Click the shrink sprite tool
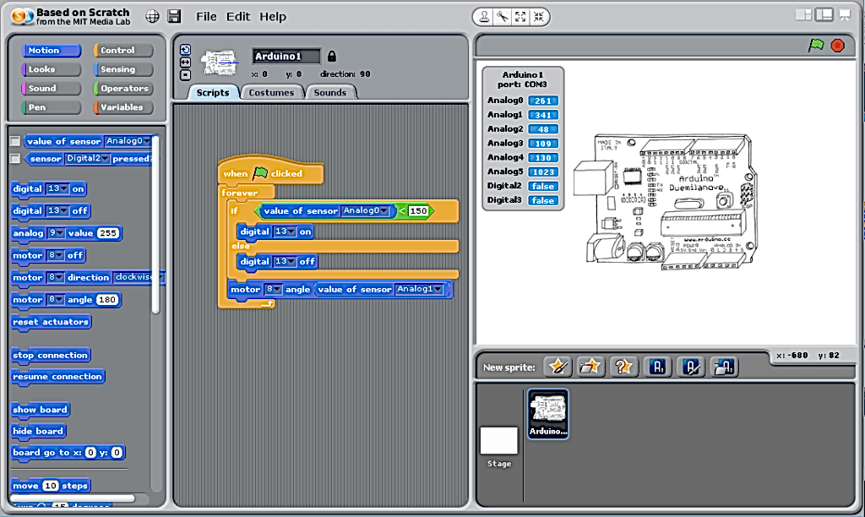This screenshot has height=517, width=865. coord(537,16)
